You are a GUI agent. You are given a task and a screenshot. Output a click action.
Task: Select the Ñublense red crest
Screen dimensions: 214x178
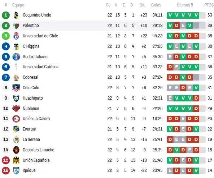click(x=16, y=109)
